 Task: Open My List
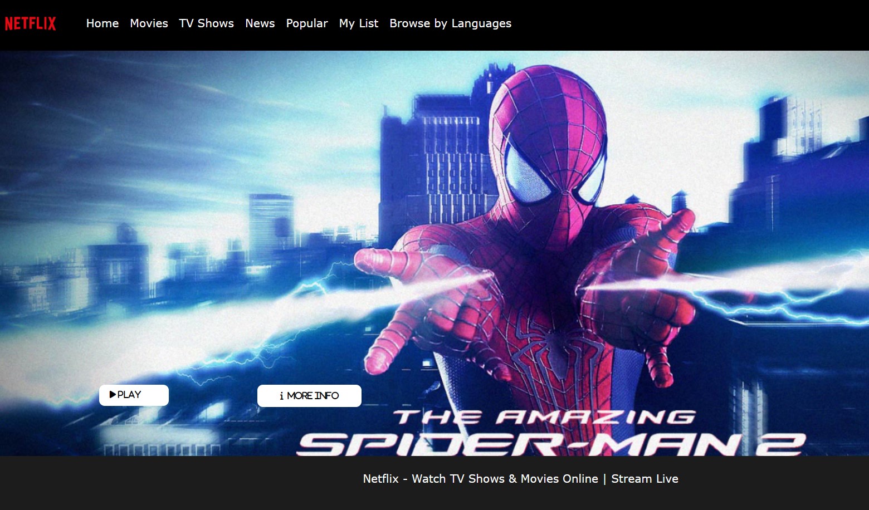359,23
